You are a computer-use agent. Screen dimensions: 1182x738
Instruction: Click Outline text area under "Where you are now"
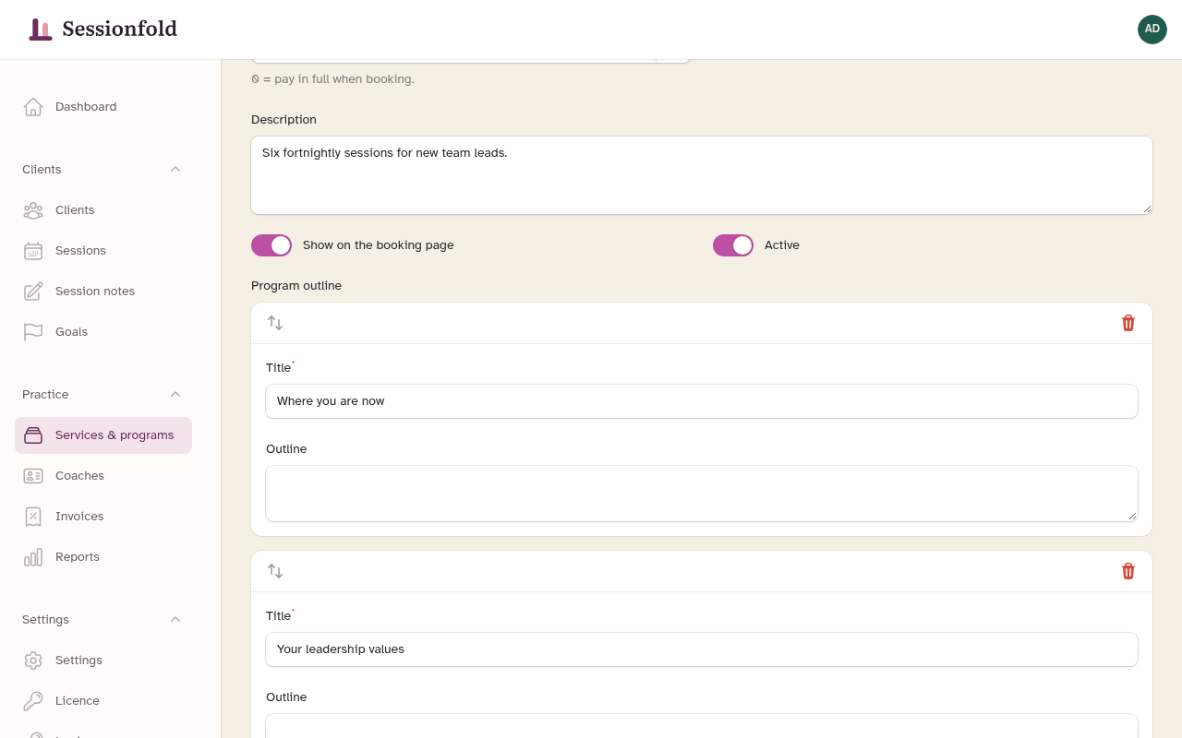[x=702, y=494]
